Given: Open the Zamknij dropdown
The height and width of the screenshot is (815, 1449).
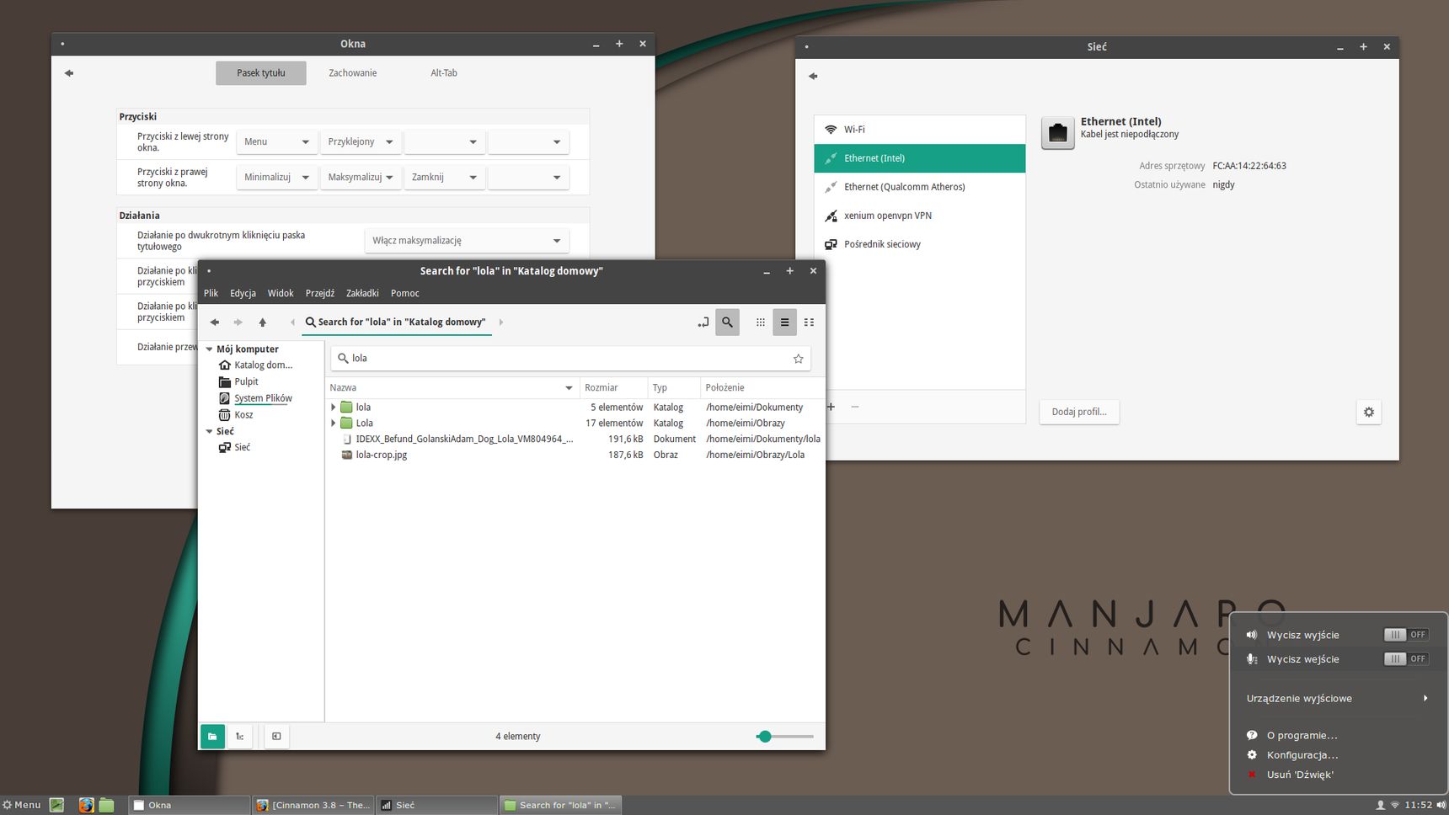Looking at the screenshot, I should pyautogui.click(x=445, y=178).
